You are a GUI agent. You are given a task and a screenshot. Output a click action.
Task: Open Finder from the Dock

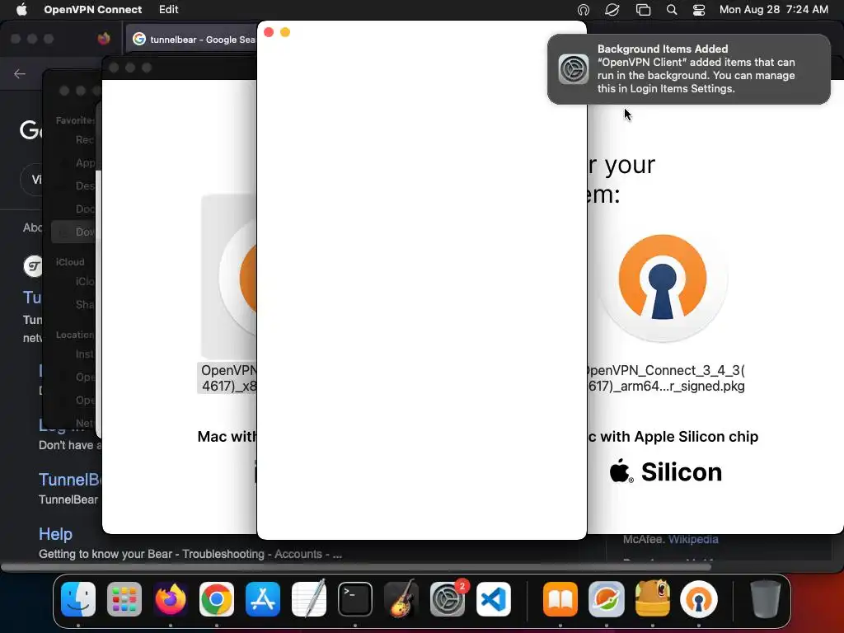tap(78, 599)
